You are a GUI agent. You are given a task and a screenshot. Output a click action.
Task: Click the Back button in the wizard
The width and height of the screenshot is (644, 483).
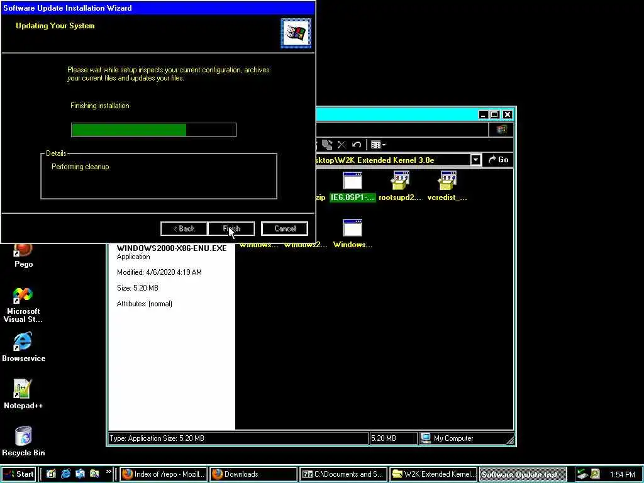[184, 229]
